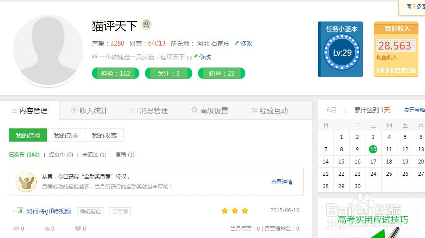This screenshot has height=238, width=425.
Task: Click the third rating star
Action: [x=245, y=211]
